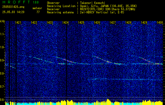Click time marker 1422
Image resolution: width=165 pixels, height=105 pixels.
coord(34,23)
